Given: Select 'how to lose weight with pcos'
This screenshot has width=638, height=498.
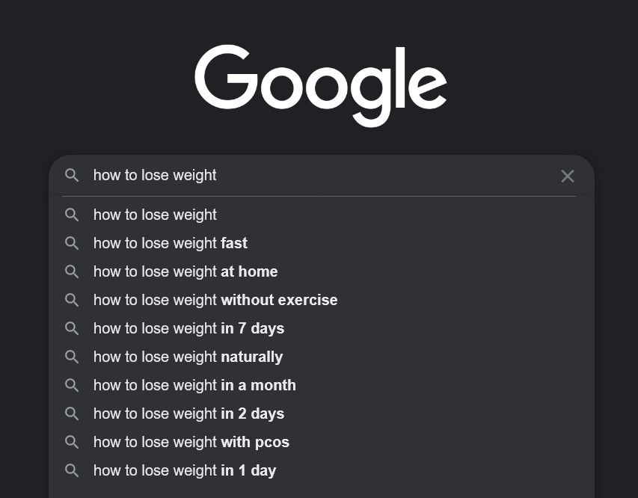Looking at the screenshot, I should coord(322,442).
